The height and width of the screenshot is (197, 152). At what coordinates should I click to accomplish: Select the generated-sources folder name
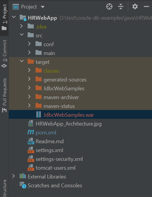pos(65,80)
